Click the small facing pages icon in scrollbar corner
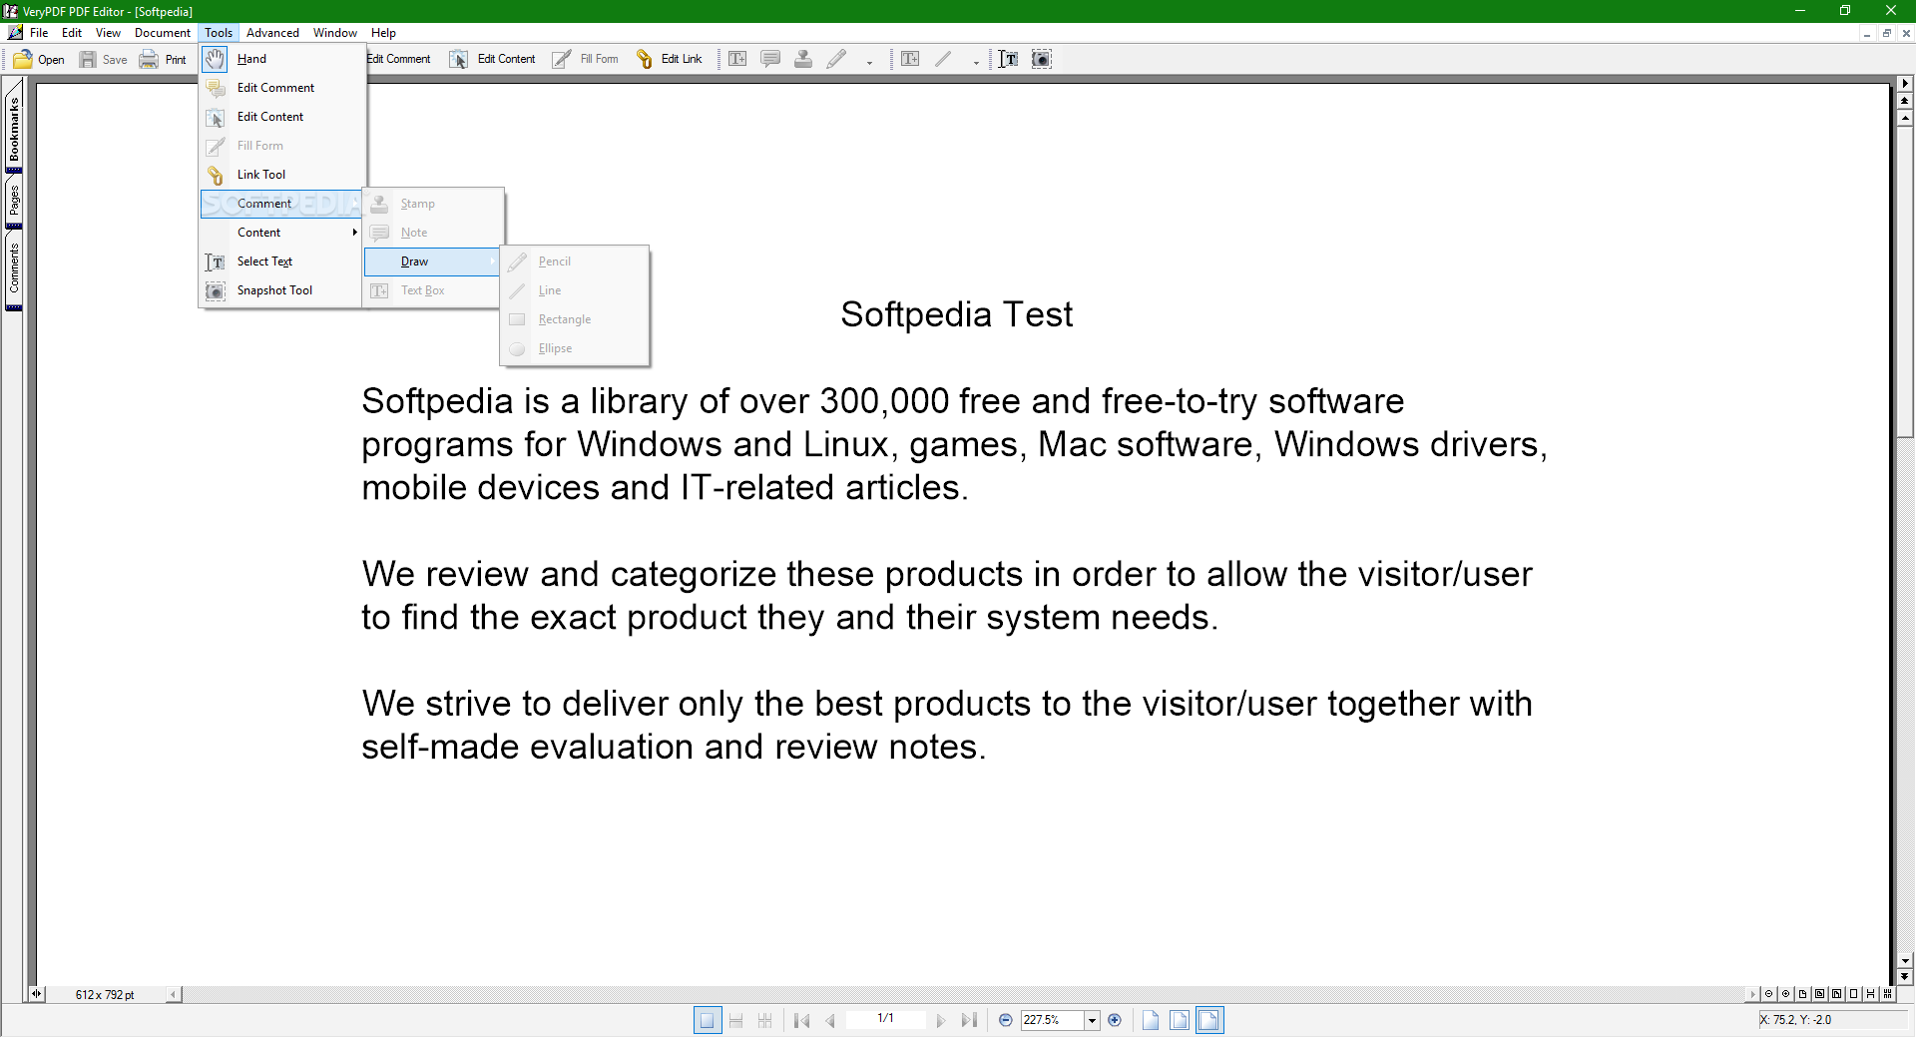Screen dimensions: 1916x1038 point(1887,994)
